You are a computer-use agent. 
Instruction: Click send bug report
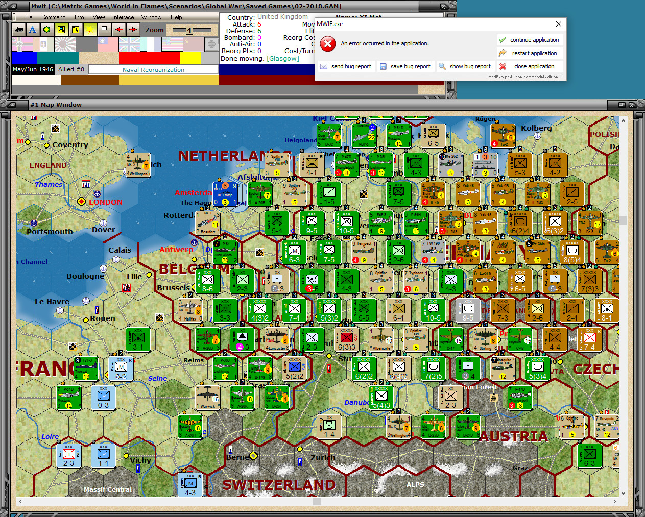346,66
